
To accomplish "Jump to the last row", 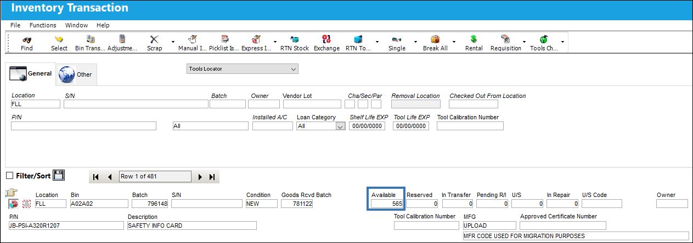I will [x=213, y=177].
